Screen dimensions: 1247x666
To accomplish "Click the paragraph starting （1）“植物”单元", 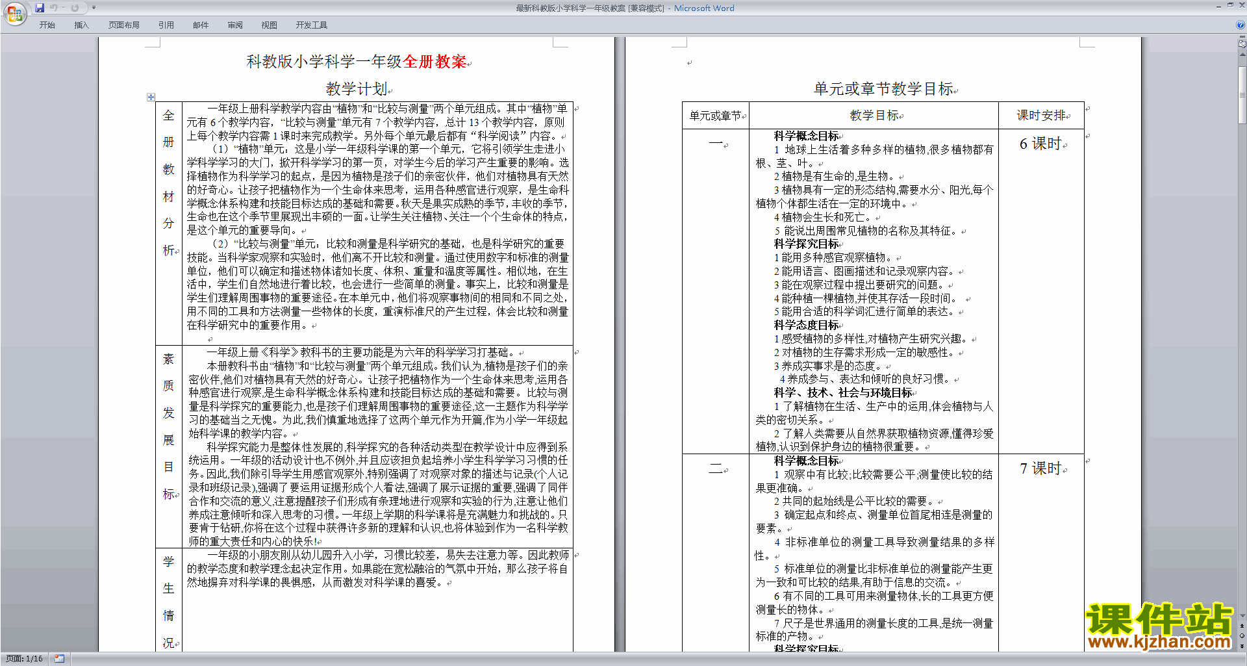I will 377,189.
